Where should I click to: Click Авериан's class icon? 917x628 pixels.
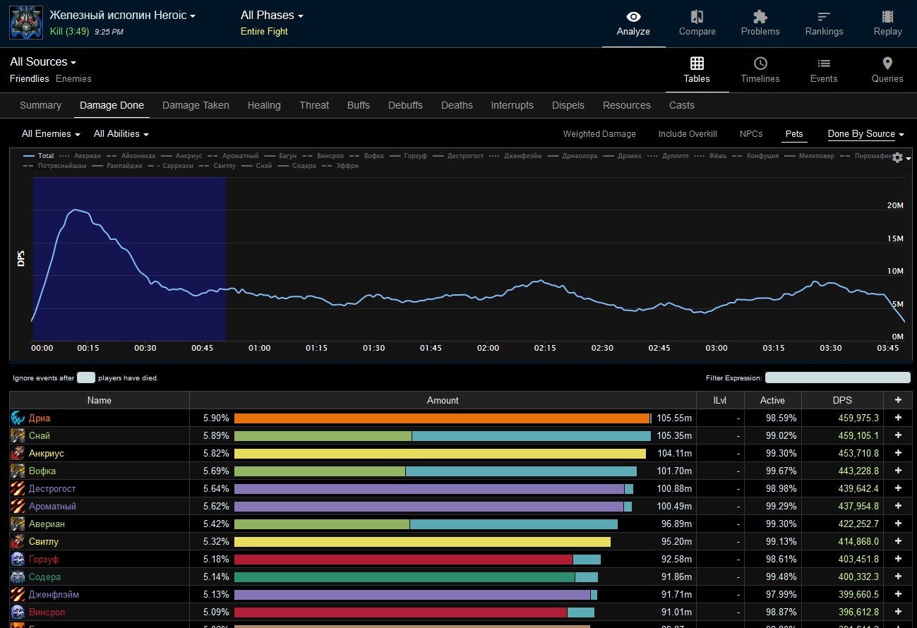click(x=18, y=524)
